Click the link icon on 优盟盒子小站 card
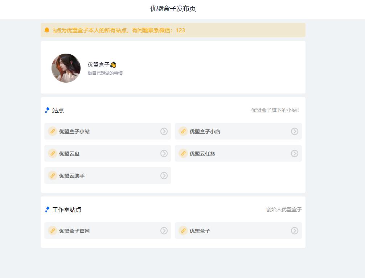The width and height of the screenshot is (365, 278). point(52,131)
